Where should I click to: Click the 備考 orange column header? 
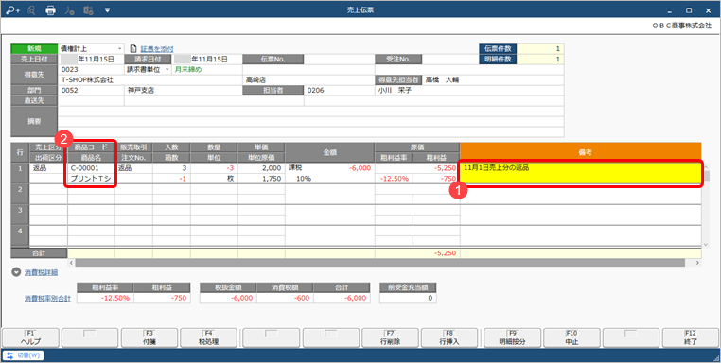[x=581, y=152]
